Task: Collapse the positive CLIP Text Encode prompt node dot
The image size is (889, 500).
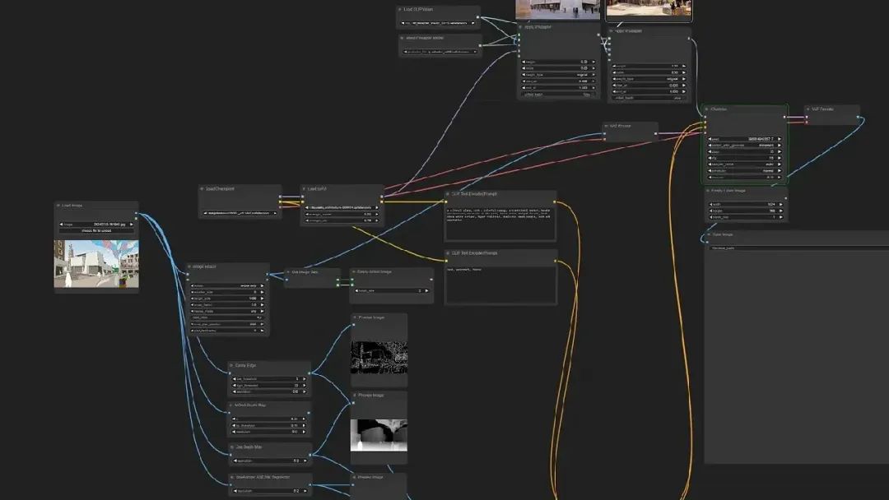Action: pyautogui.click(x=448, y=194)
